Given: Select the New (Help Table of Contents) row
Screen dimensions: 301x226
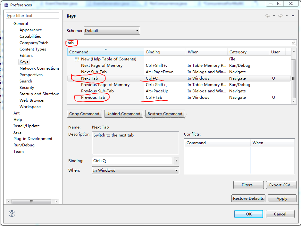Looking at the screenshot, I should 179,59.
